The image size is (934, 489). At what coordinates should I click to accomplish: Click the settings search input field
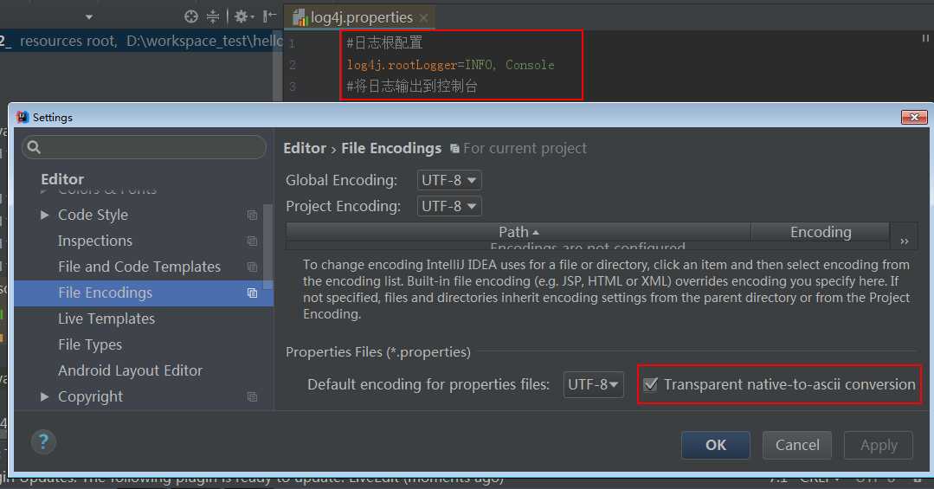pyautogui.click(x=145, y=147)
